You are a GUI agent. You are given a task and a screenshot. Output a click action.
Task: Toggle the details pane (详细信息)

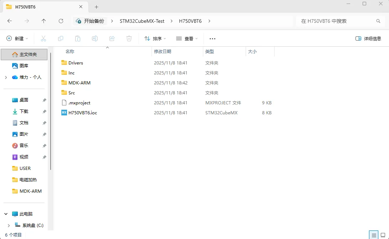point(368,38)
